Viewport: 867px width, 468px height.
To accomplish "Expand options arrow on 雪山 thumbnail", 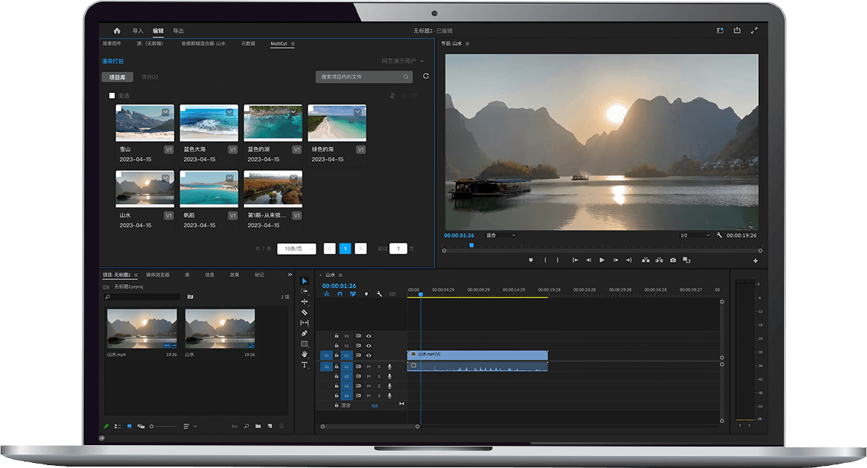I will click(x=165, y=112).
